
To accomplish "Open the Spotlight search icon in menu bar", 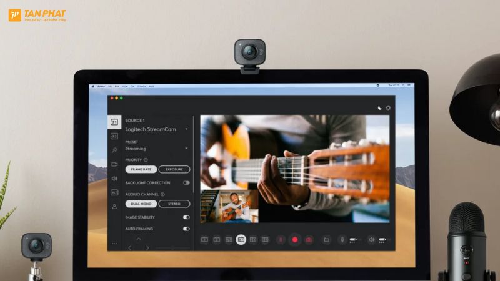I will point(403,86).
